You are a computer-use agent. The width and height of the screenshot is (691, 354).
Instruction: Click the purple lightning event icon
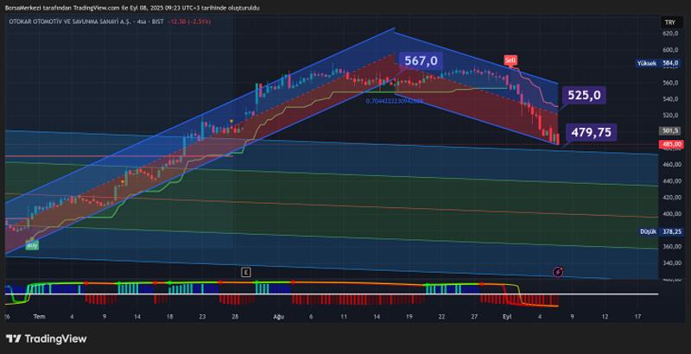(x=558, y=272)
